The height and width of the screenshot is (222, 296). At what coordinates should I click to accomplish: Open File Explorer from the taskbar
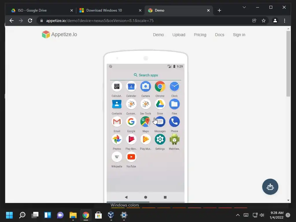(x=73, y=215)
